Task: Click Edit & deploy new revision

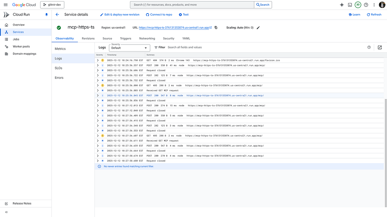Action: pyautogui.click(x=120, y=15)
